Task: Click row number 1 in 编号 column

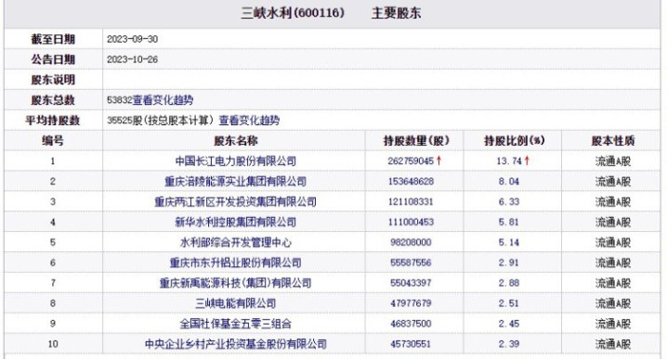Action: [53, 161]
